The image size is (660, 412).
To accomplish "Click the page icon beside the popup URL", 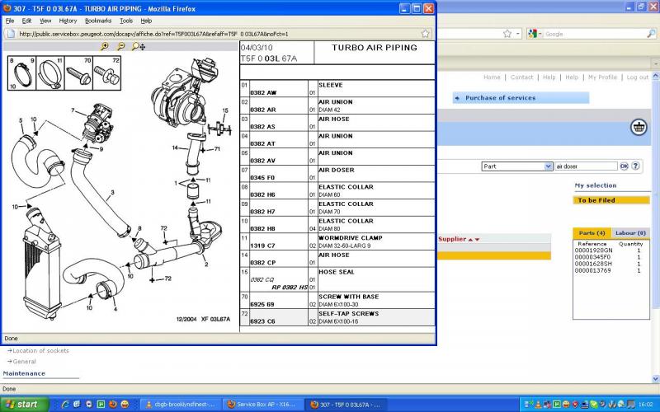I will click(11, 34).
